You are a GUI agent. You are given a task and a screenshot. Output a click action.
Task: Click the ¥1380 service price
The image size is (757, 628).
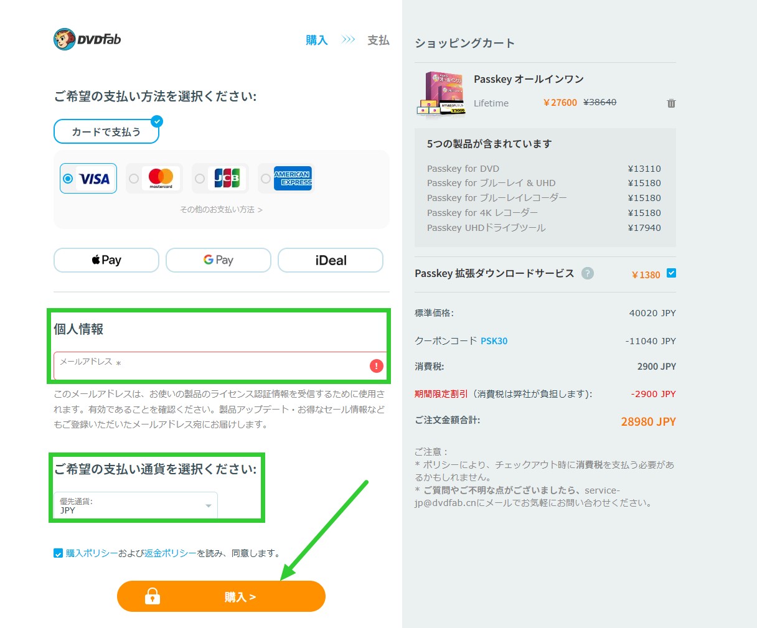(646, 275)
